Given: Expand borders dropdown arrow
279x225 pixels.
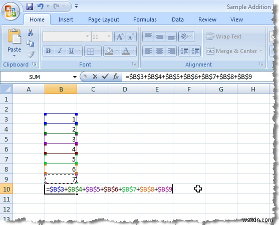Looking at the screenshot, I should pos(98,51).
